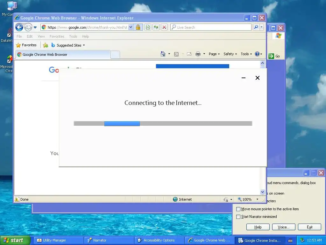
Task: Click the security lock icon in address bar
Action: (138, 27)
